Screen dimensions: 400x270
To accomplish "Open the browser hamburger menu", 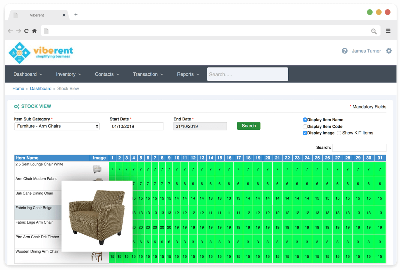I will point(388,31).
